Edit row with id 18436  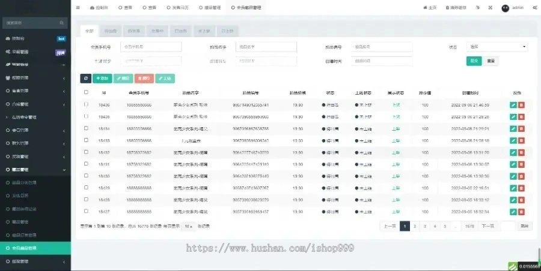(513, 105)
